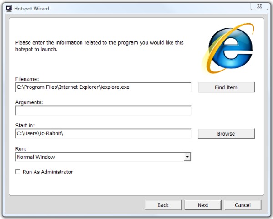
Task: Click the Arguments label
Action: [29, 102]
